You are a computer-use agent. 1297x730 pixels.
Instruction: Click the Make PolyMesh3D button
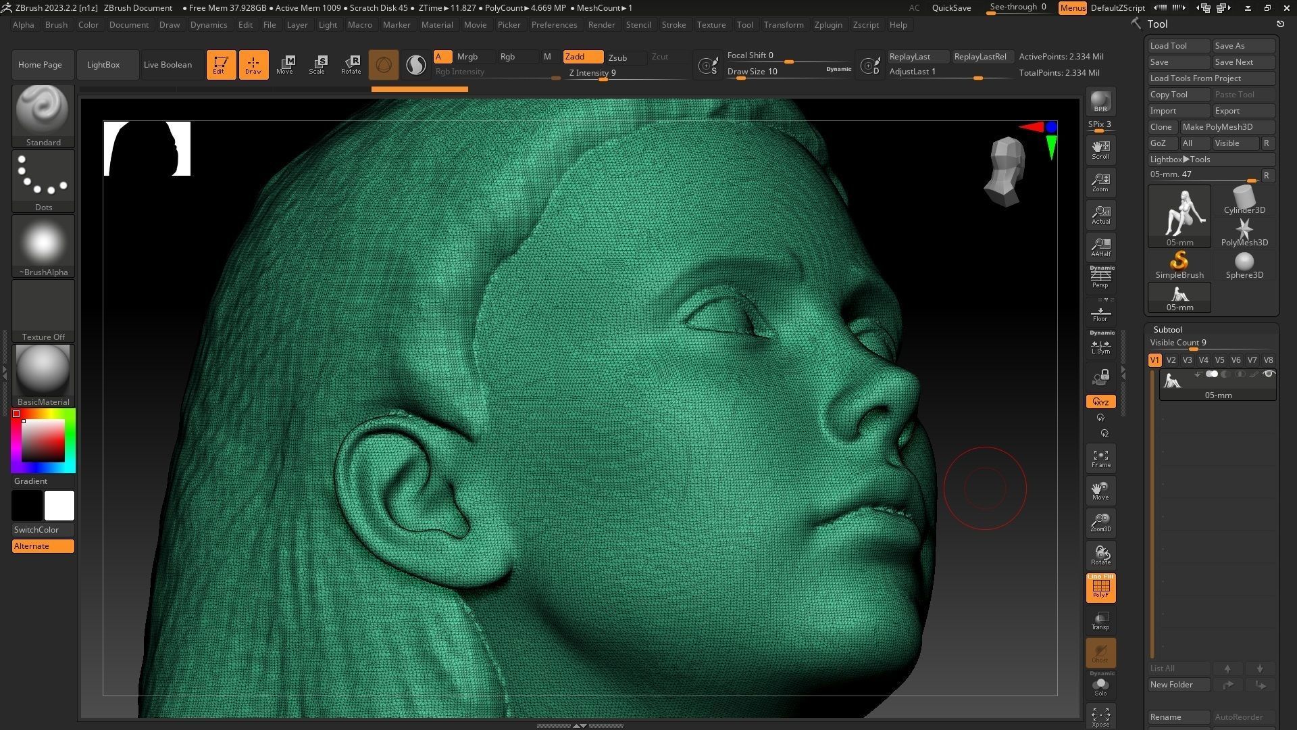click(1227, 127)
